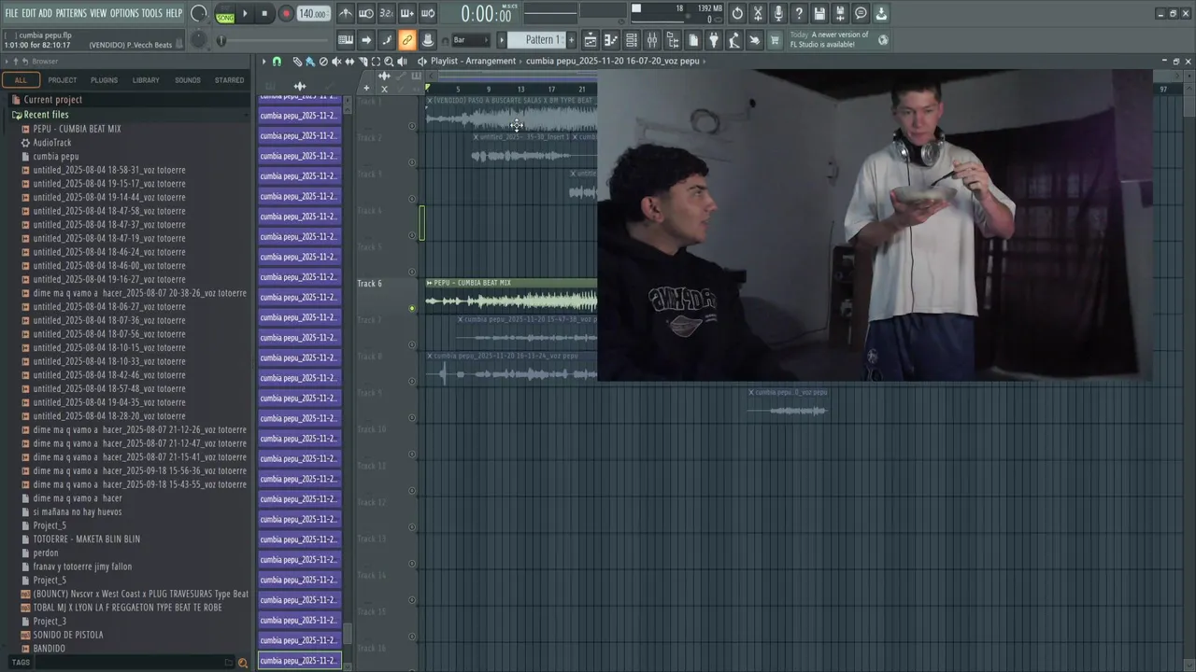Screen dimensions: 1196x672
Task: Open the Browser view icon
Action: 673,40
